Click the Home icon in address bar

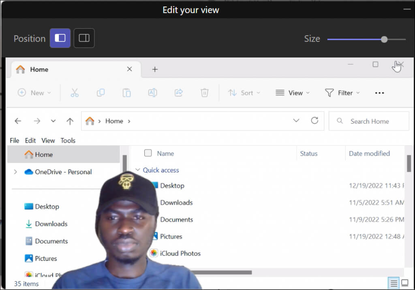[90, 121]
